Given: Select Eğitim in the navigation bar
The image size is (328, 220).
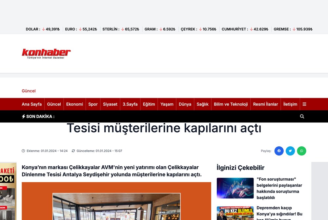Looking at the screenshot, I should (x=149, y=104).
